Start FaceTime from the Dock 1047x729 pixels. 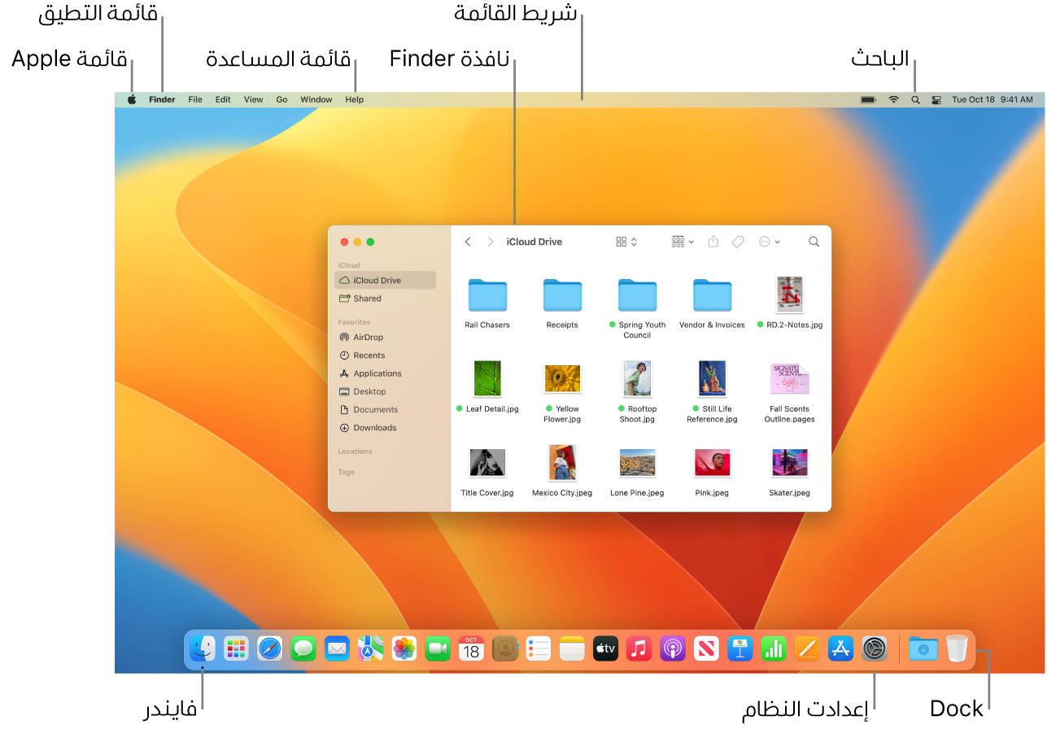pyautogui.click(x=438, y=648)
